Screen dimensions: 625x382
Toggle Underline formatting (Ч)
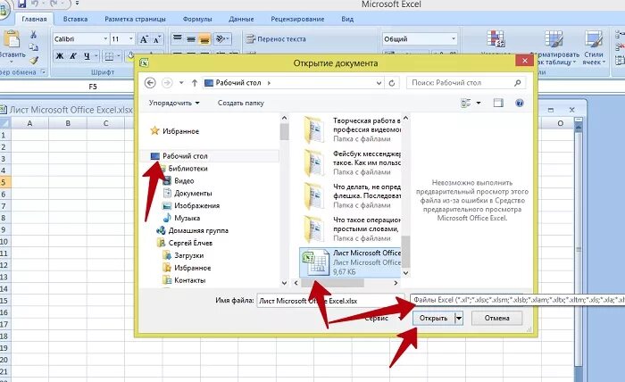pos(87,56)
